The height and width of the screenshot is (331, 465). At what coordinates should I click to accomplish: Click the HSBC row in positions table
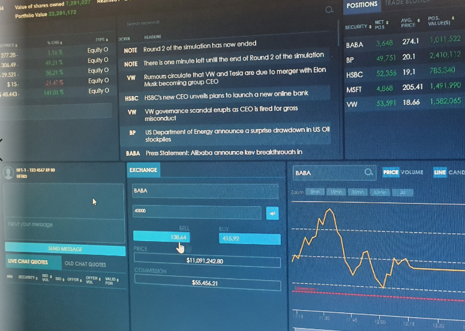404,73
